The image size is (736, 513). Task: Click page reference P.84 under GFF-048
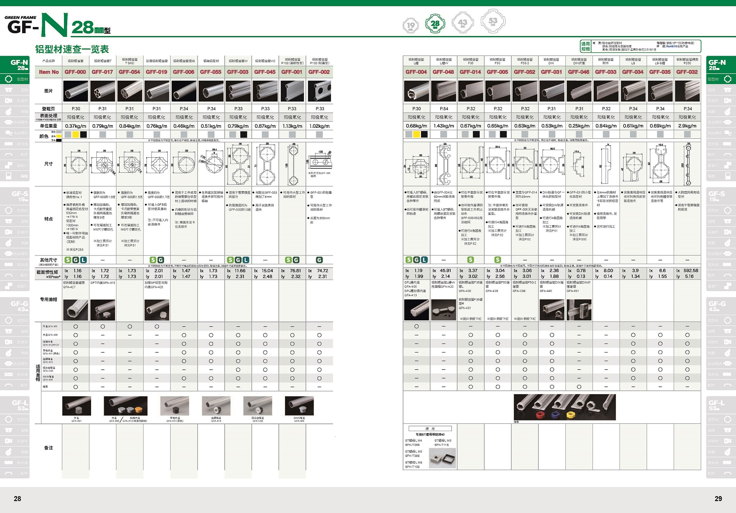click(x=444, y=109)
